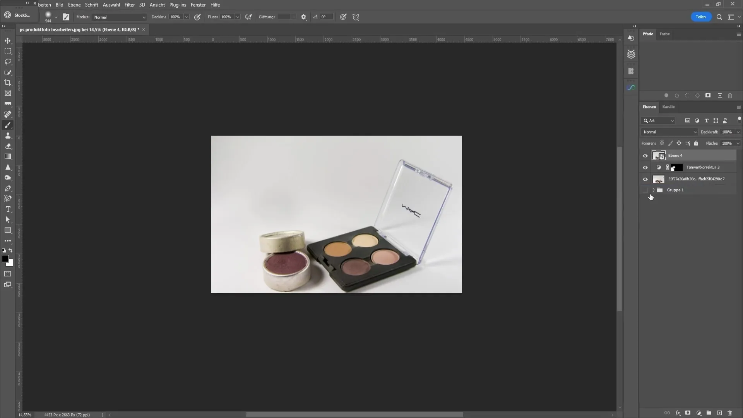Delete layer with trash icon
The height and width of the screenshot is (418, 743).
click(730, 413)
